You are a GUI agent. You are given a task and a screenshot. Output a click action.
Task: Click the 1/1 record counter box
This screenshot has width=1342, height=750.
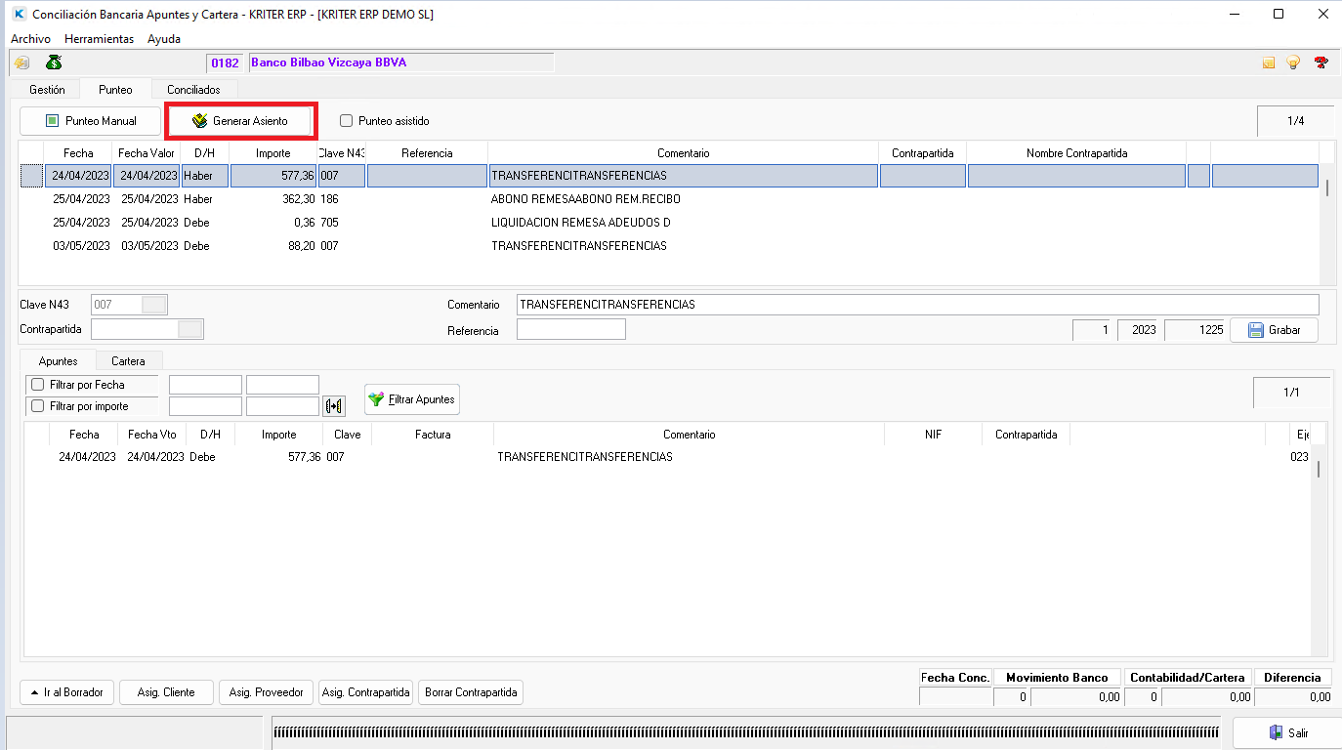1291,393
